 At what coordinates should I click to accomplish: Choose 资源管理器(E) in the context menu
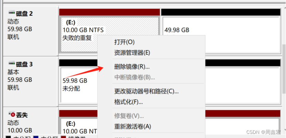tap(132, 53)
